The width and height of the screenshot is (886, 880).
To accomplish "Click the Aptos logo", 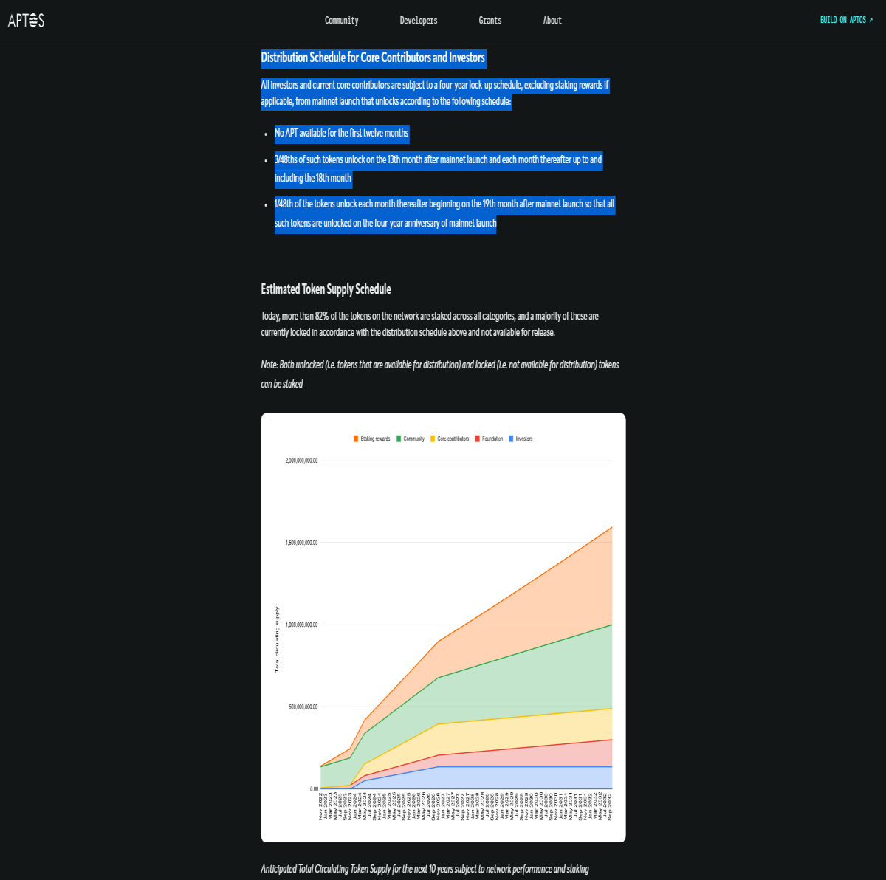I will pos(26,21).
